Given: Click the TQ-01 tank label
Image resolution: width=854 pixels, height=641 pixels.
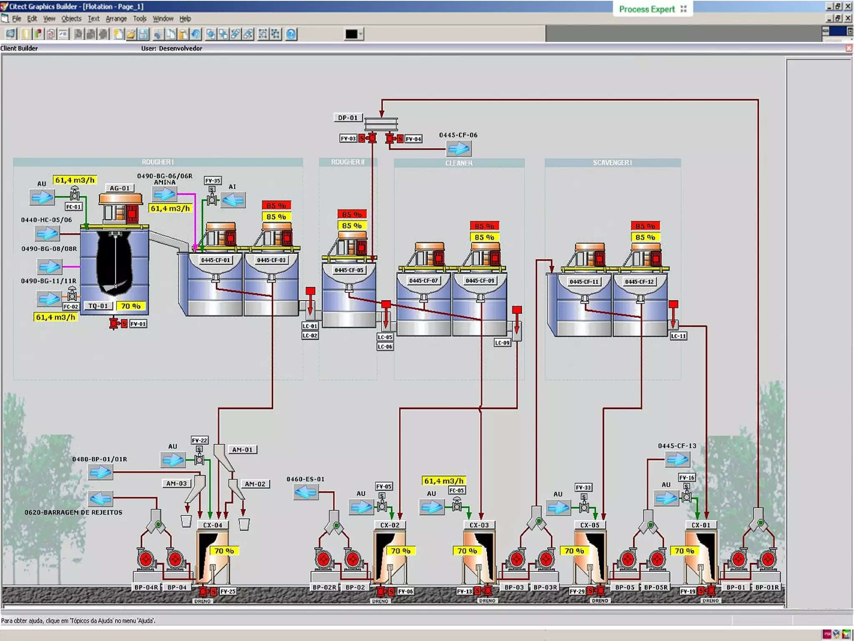Looking at the screenshot, I should point(98,306).
